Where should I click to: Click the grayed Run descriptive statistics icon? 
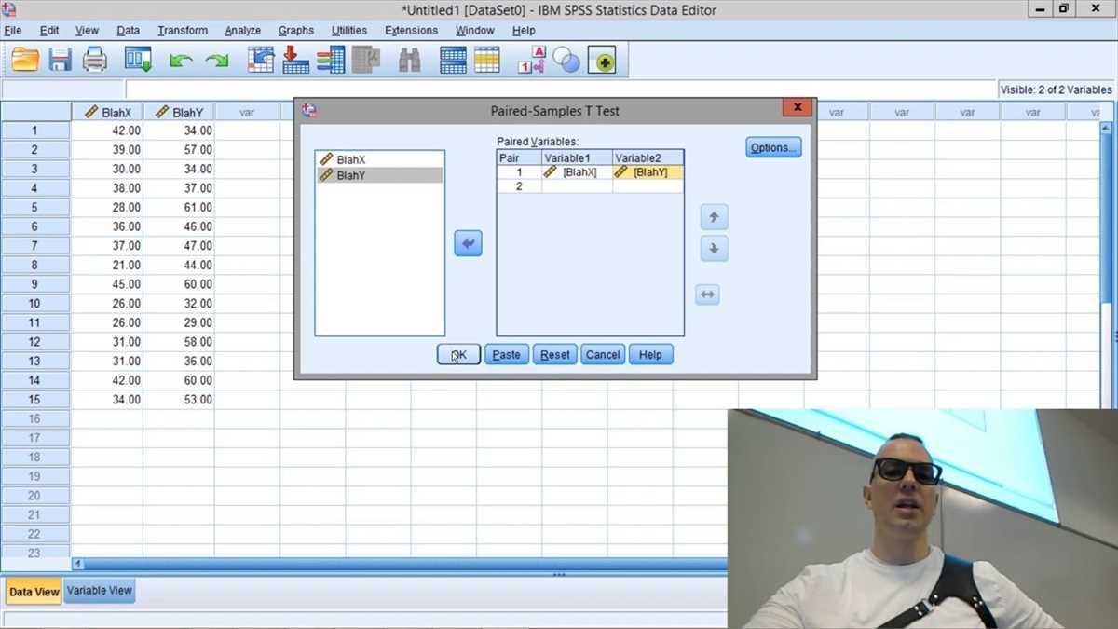[x=365, y=61]
